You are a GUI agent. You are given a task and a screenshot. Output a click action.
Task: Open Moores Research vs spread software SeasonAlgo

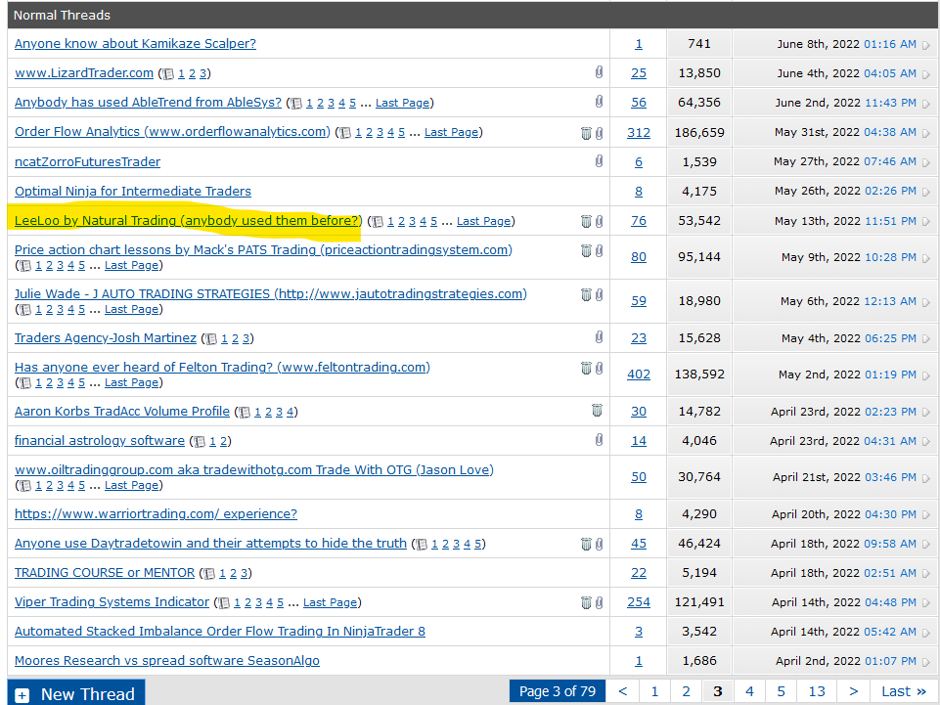(x=166, y=661)
